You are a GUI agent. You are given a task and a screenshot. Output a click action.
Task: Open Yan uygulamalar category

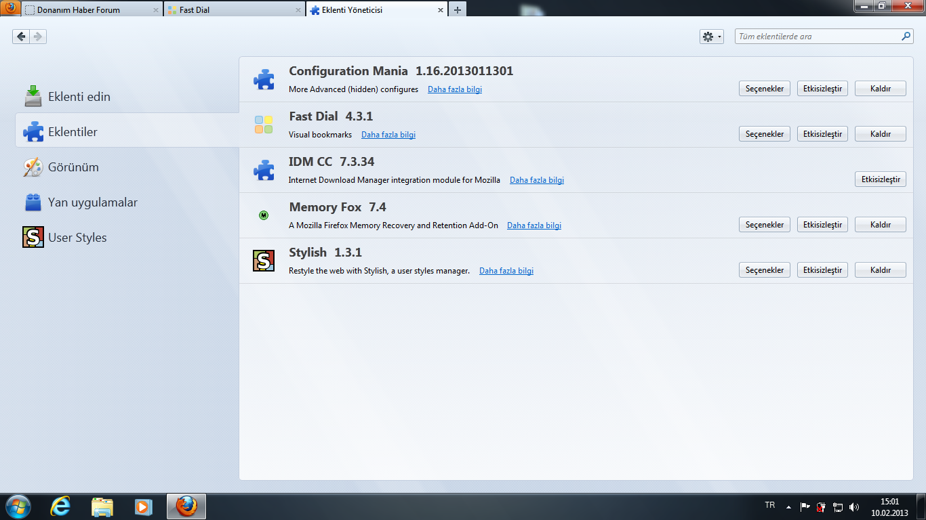(x=127, y=202)
